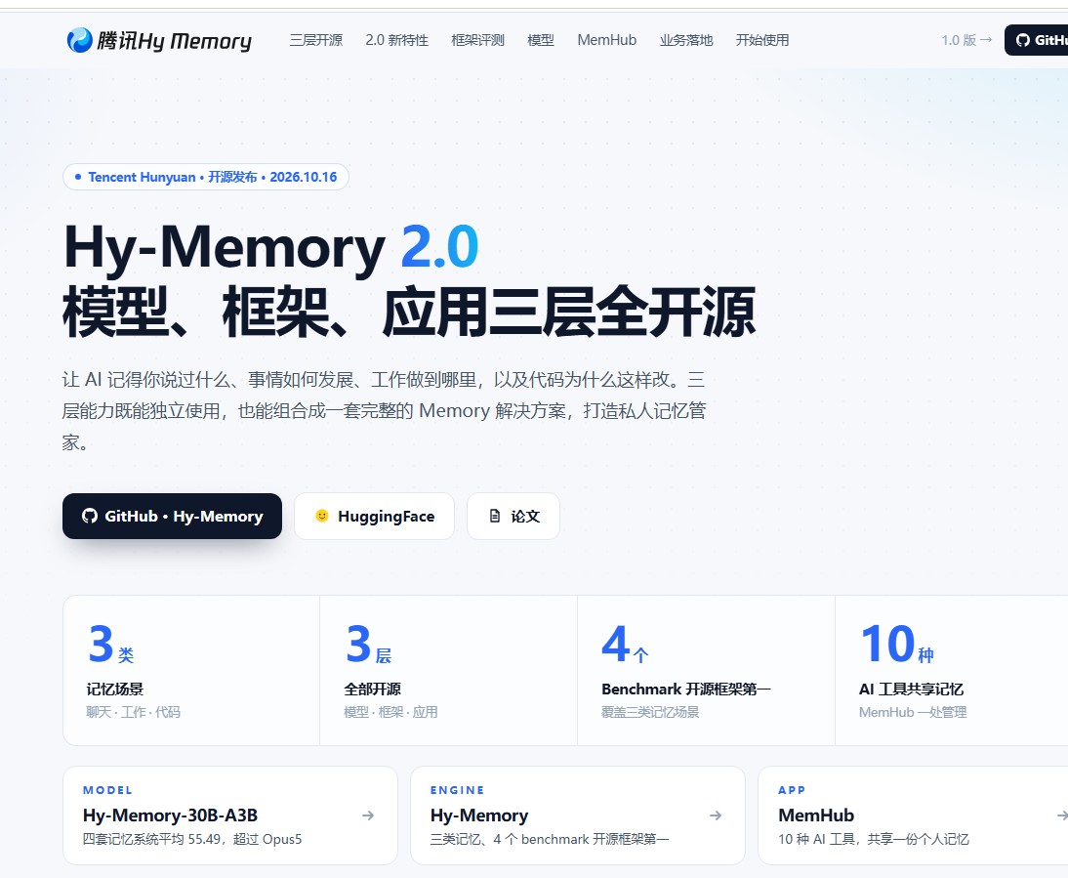
Task: Click the HuggingFace smiley emoji icon
Action: pos(322,516)
